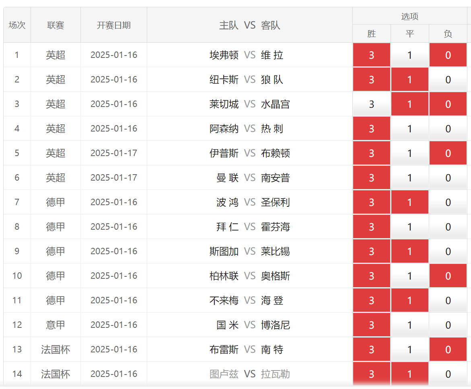Toggle win 3 for 图卢兹 VS 拉瓦勒
This screenshot has height=389, width=471.
(372, 374)
